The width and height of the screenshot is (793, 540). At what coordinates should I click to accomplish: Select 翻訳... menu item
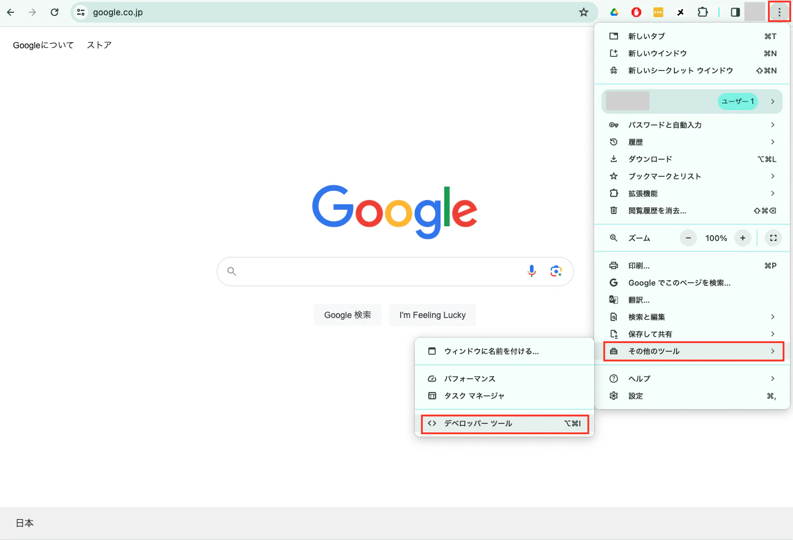[x=693, y=300]
